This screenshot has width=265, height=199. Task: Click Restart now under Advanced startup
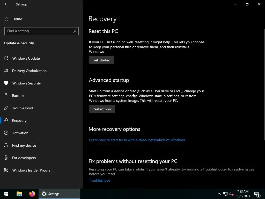(x=102, y=109)
